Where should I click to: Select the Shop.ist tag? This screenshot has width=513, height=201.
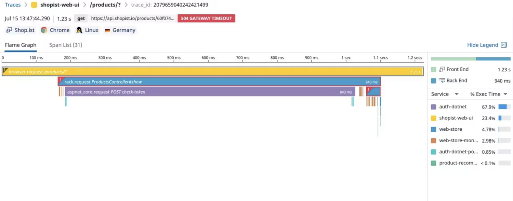(x=21, y=30)
